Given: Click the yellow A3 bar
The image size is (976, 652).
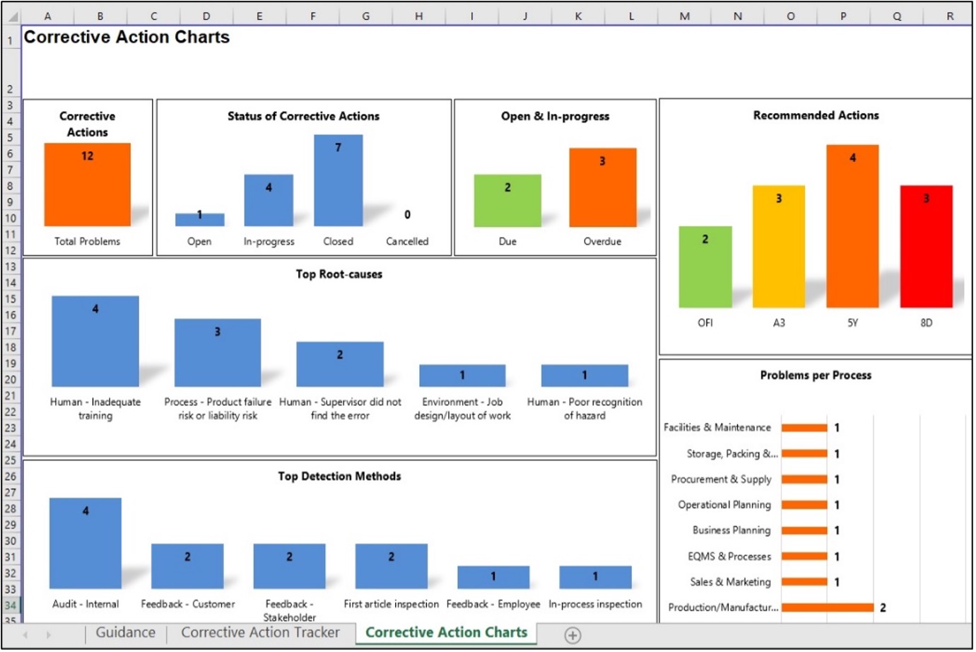Looking at the screenshot, I should coord(778,247).
